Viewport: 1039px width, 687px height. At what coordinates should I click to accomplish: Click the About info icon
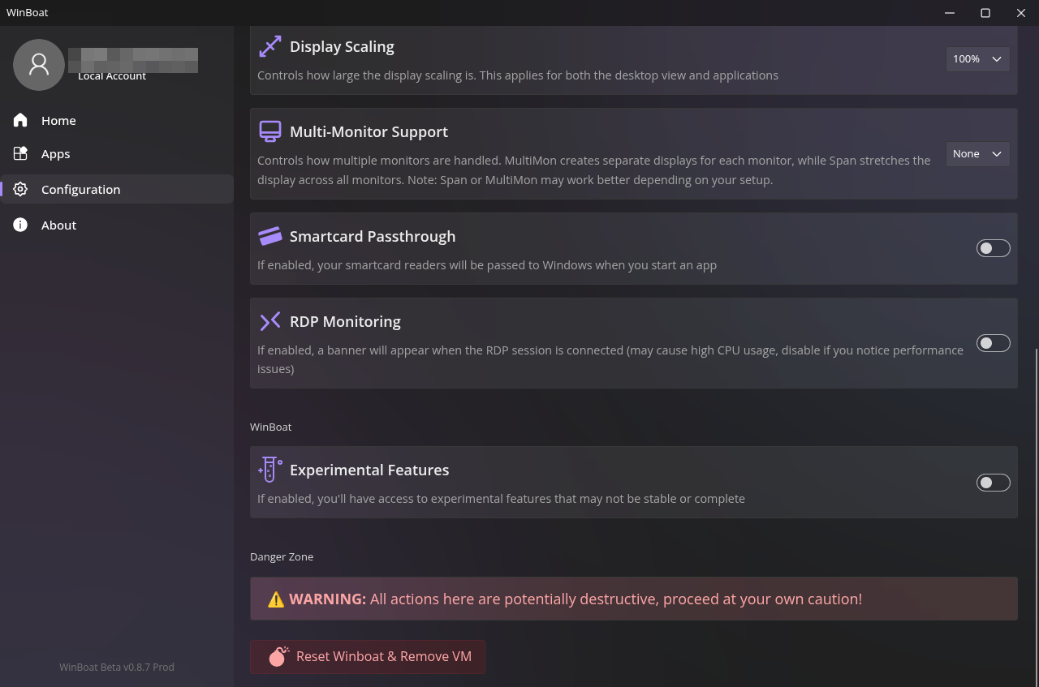point(20,225)
